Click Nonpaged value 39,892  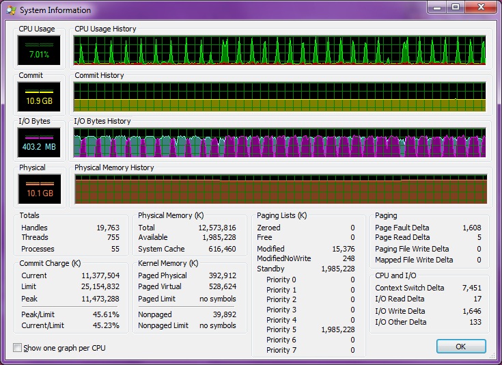tap(225, 314)
